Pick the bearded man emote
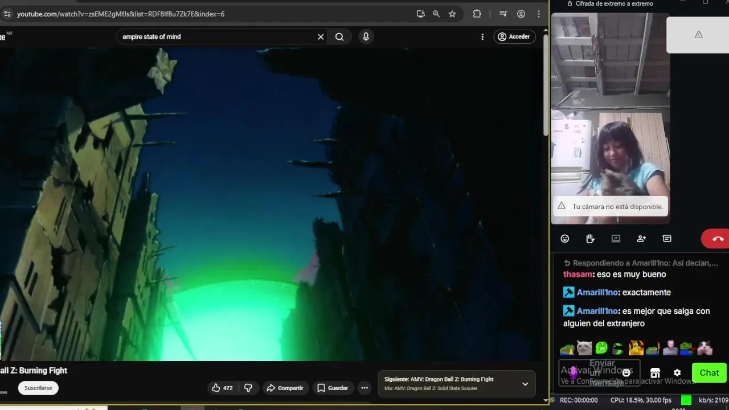This screenshot has height=410, width=729. coord(670,347)
